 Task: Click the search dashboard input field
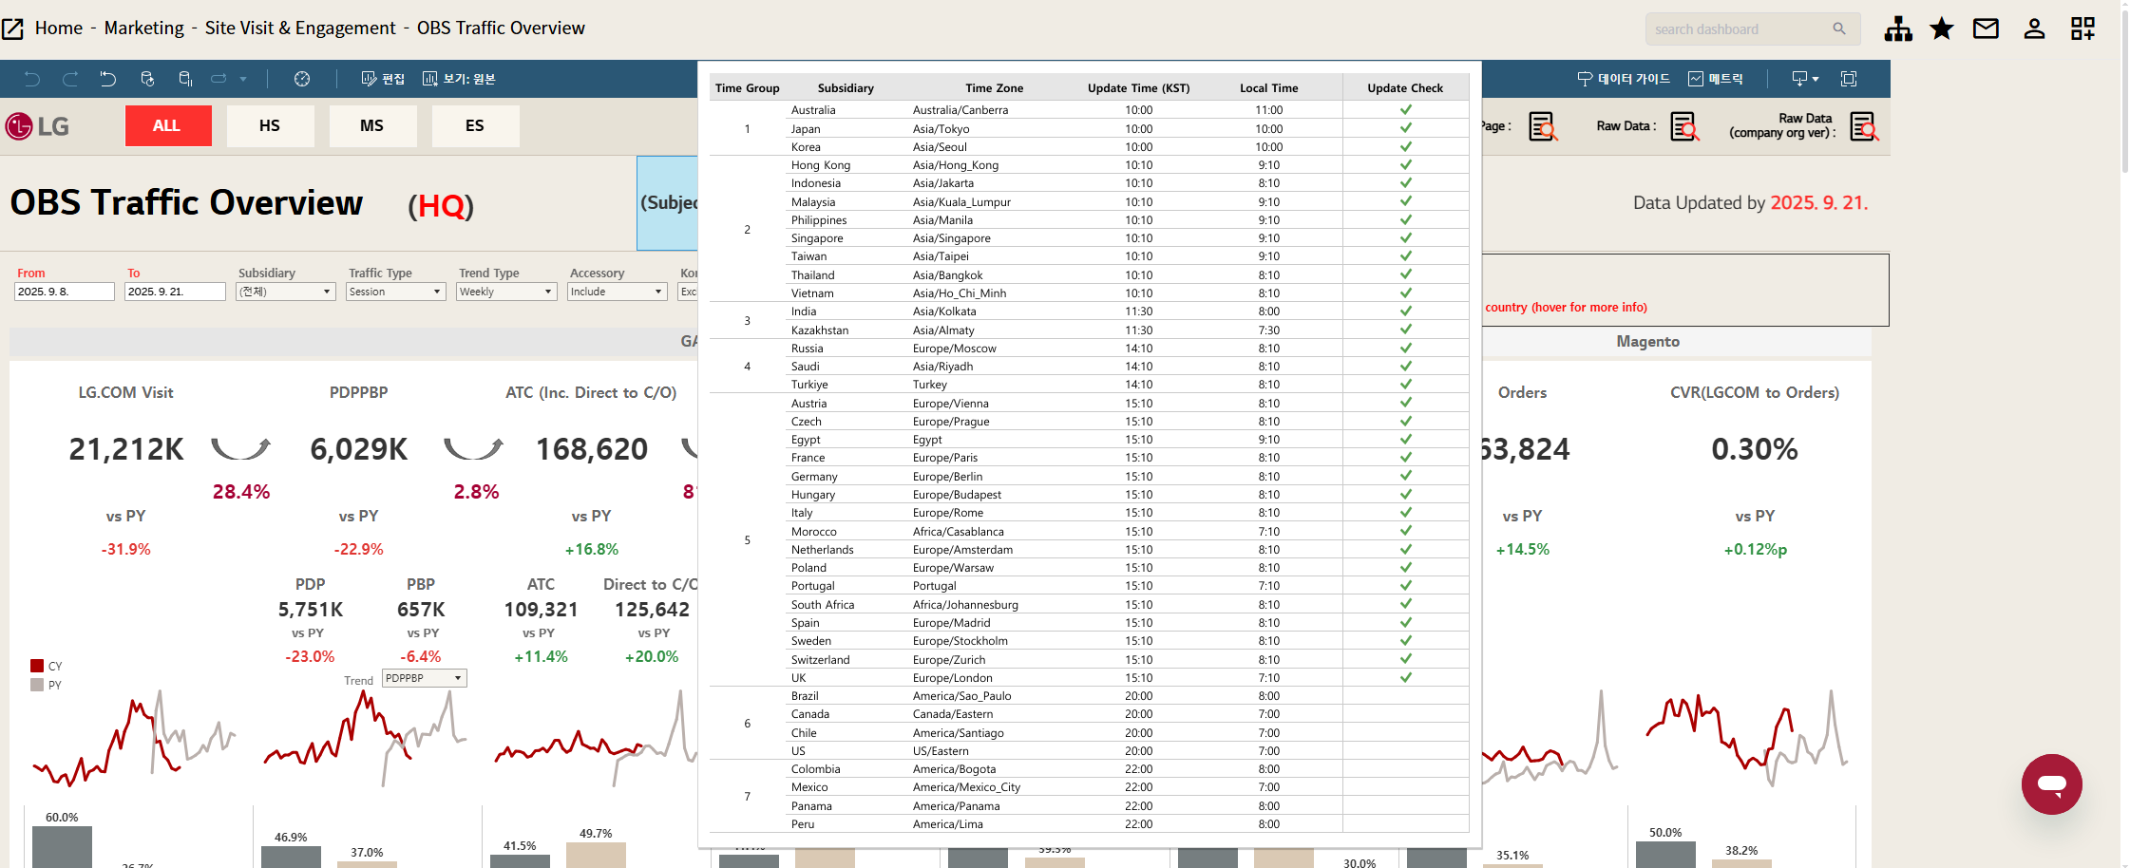[x=1740, y=29]
